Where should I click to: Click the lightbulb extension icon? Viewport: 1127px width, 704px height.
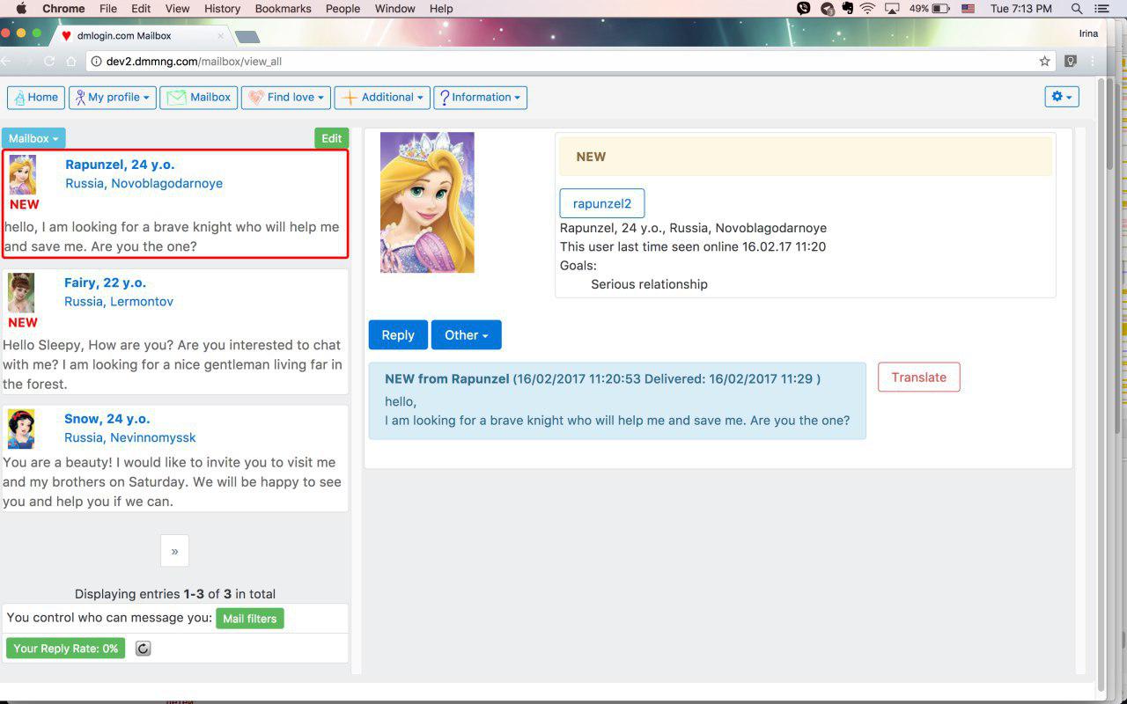1071,62
